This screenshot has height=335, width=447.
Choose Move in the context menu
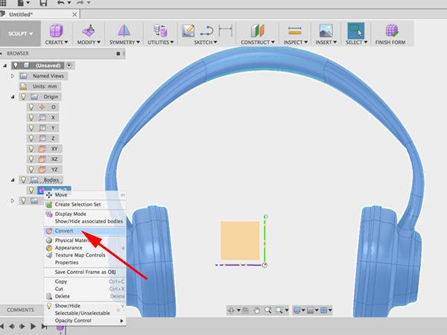point(85,195)
